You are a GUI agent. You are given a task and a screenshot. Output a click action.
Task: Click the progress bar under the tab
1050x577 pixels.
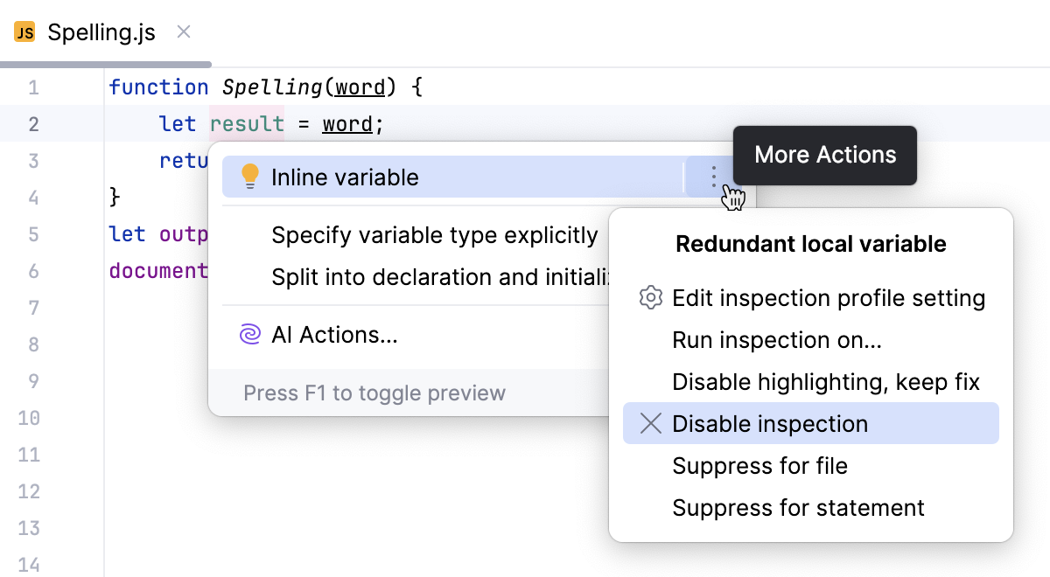105,63
